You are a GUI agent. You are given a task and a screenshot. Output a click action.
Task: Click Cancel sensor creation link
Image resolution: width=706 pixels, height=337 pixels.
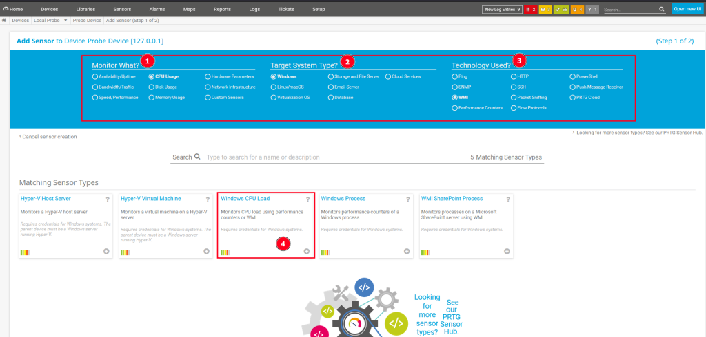48,137
